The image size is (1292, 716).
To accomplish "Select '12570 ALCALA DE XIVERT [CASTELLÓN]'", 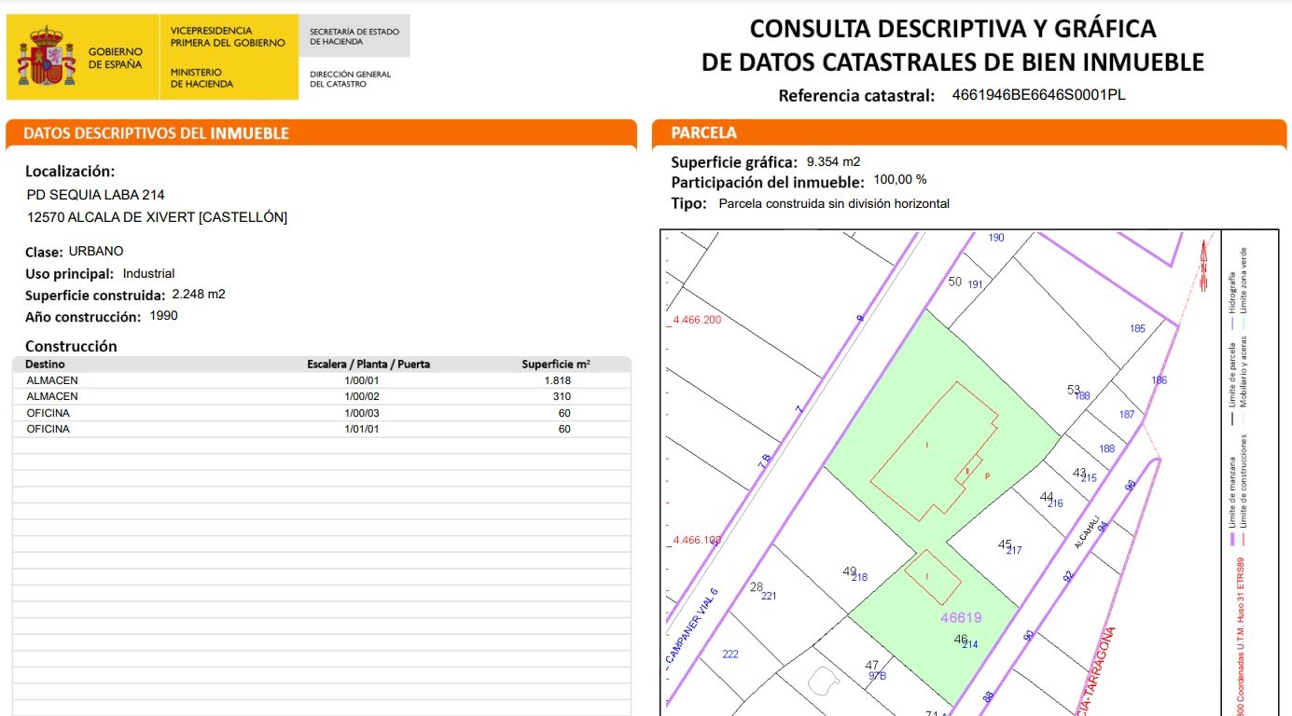I will [158, 217].
